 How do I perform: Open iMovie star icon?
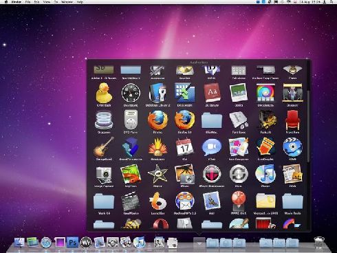157,174
